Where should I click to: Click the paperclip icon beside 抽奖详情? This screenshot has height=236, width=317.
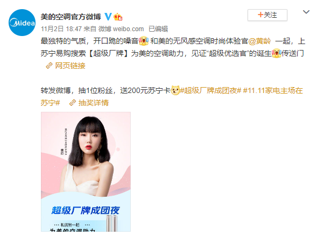tap(72, 103)
